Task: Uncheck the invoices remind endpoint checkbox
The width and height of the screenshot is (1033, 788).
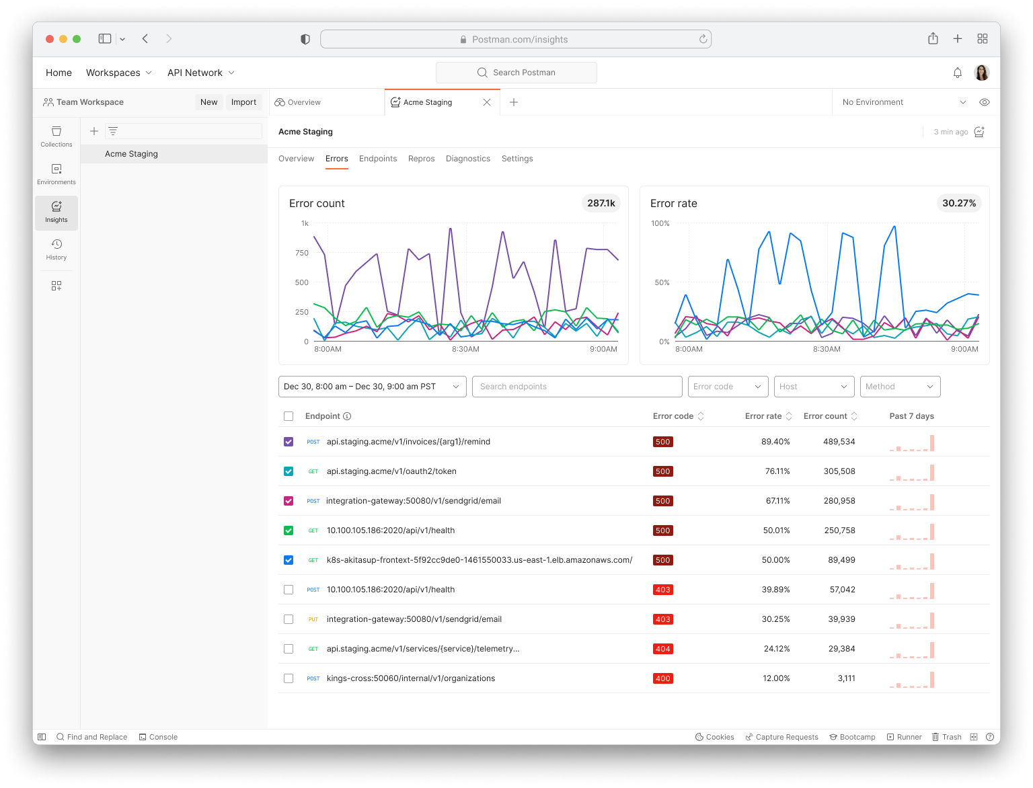Action: (289, 442)
